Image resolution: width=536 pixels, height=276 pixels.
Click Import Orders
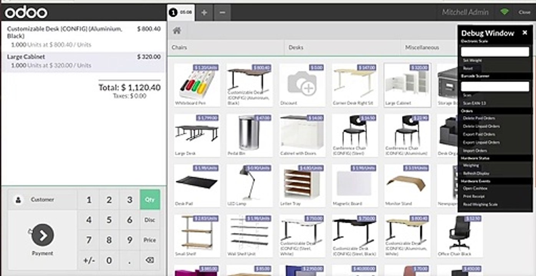(x=475, y=151)
